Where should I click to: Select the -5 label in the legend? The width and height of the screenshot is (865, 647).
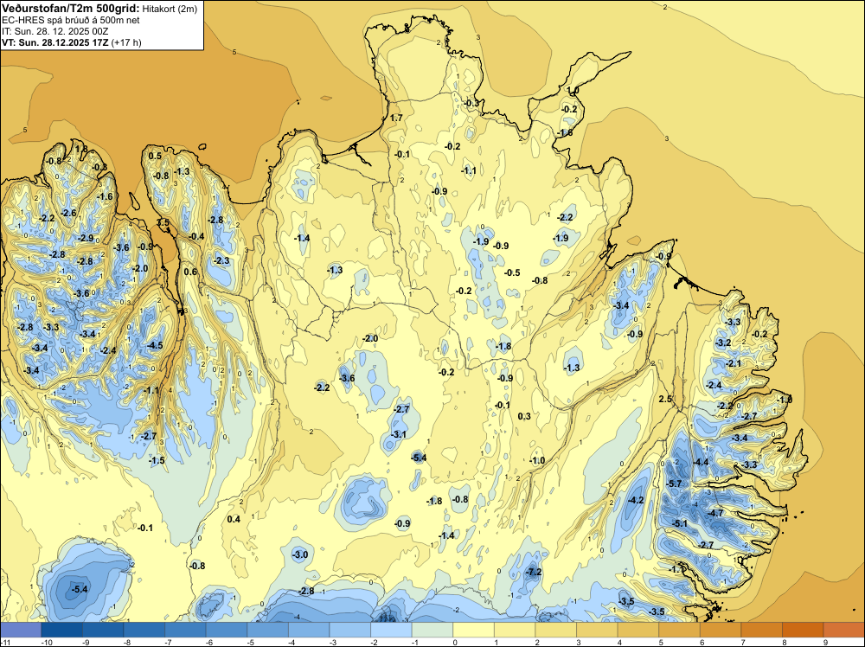pyautogui.click(x=251, y=642)
